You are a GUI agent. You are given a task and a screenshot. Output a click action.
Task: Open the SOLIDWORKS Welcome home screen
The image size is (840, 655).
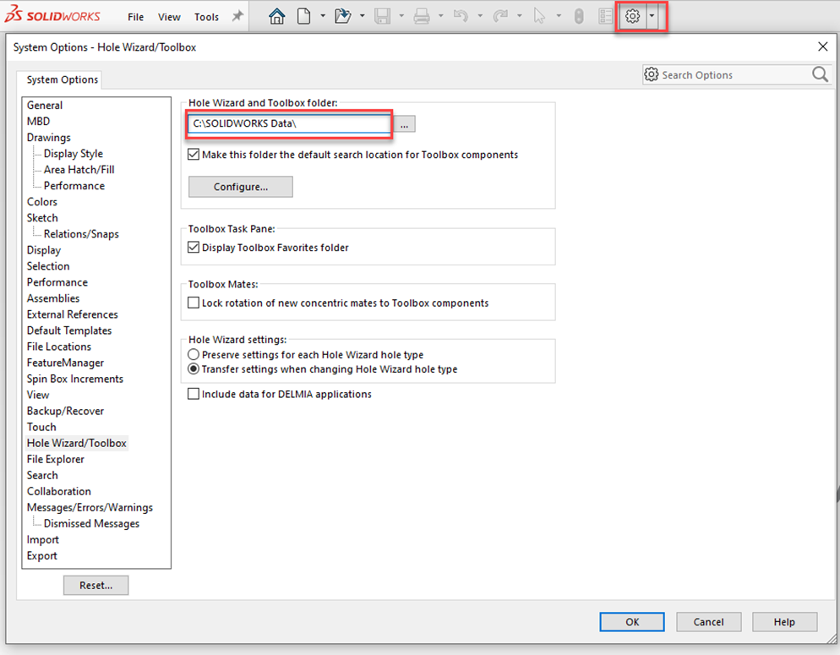[x=276, y=16]
